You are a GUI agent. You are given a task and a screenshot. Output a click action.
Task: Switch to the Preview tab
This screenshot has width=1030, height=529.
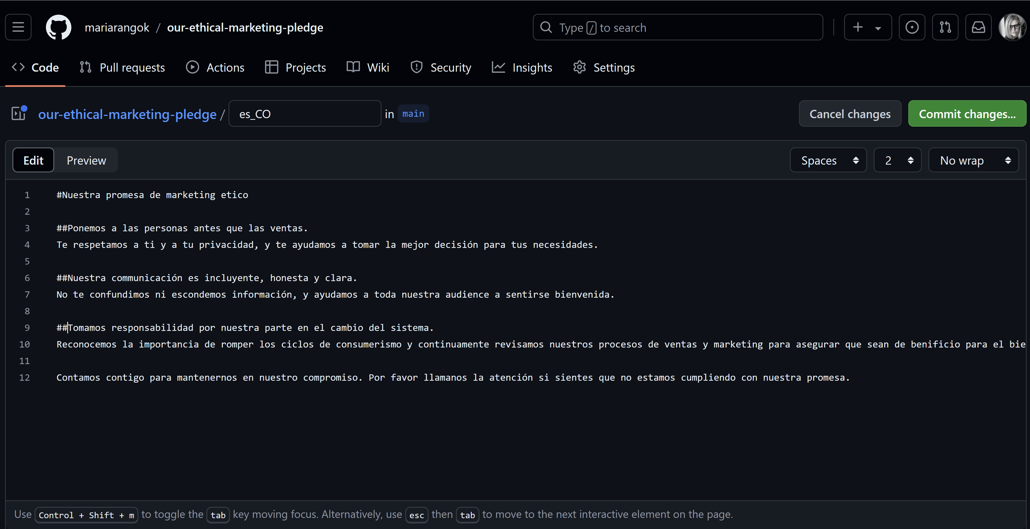click(x=86, y=160)
